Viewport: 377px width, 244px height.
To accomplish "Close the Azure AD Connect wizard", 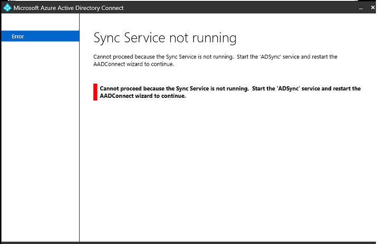I will click(x=373, y=8).
